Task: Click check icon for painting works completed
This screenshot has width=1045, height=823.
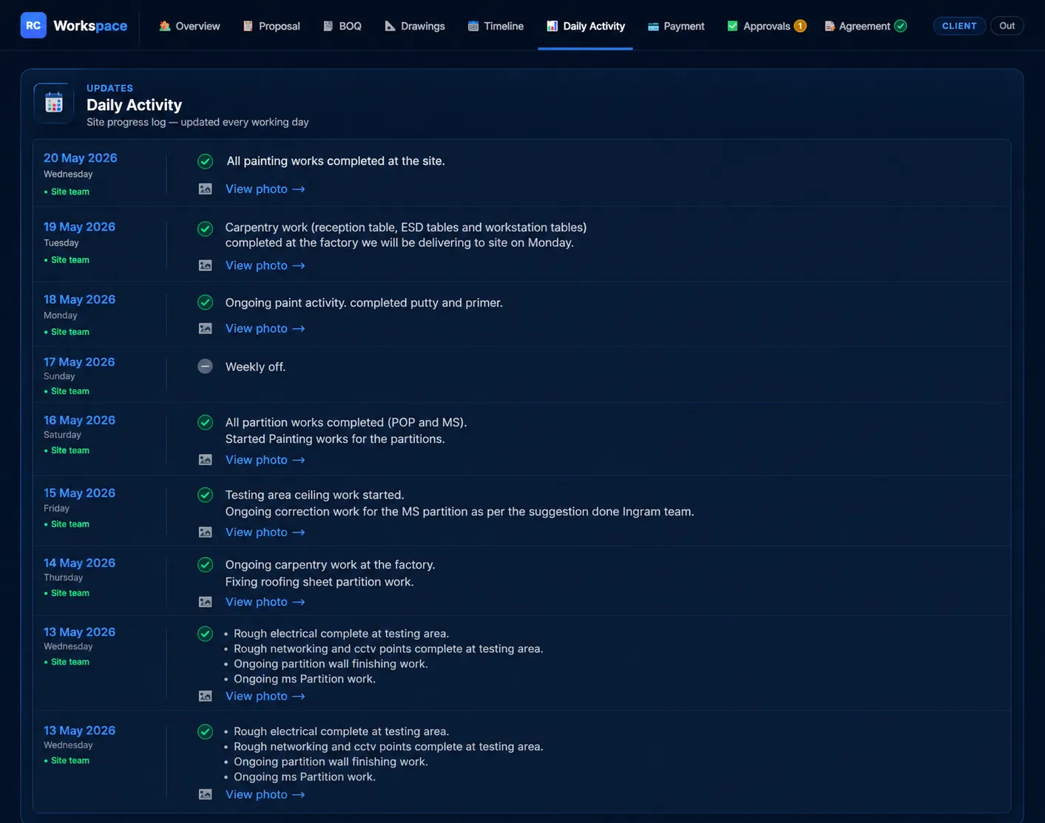Action: click(x=206, y=161)
